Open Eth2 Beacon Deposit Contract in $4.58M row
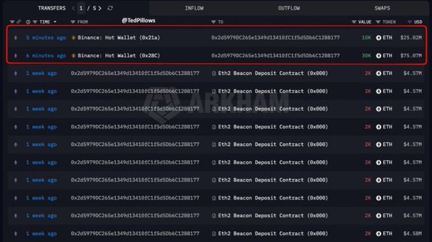 click(273, 234)
